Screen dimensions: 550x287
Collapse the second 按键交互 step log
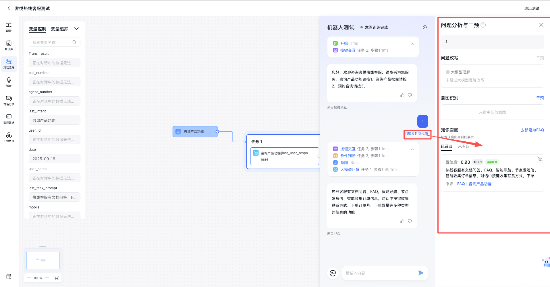tap(412, 149)
